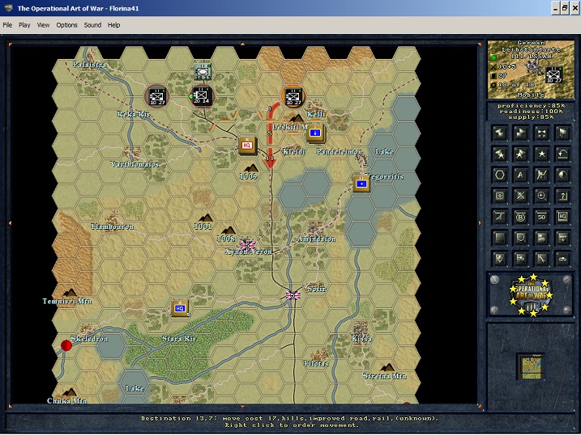Screen dimensions: 581x435
Task: Click the crossed swords button
Action: pyautogui.click(x=520, y=196)
